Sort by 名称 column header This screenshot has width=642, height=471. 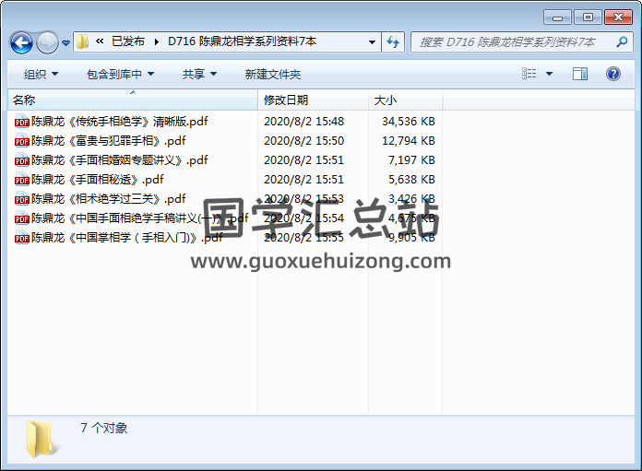click(133, 100)
